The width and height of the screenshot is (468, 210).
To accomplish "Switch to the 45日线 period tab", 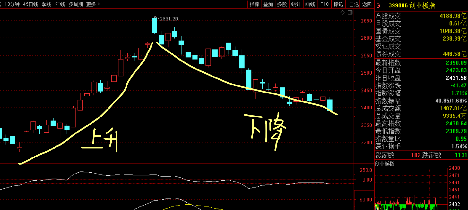I will [x=30, y=4].
